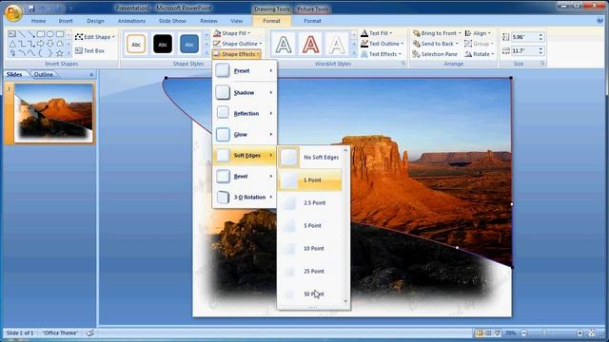Open the Size dialog launcher

(x=542, y=64)
